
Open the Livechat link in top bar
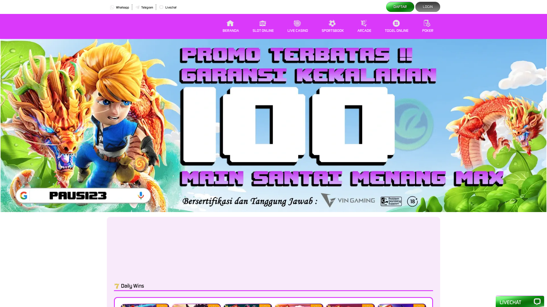[x=168, y=7]
